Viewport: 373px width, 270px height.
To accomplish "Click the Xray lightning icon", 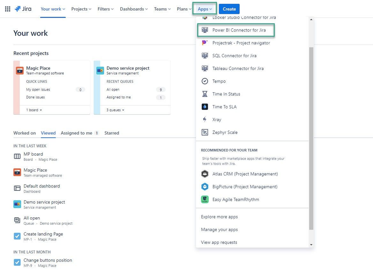I will [205, 119].
